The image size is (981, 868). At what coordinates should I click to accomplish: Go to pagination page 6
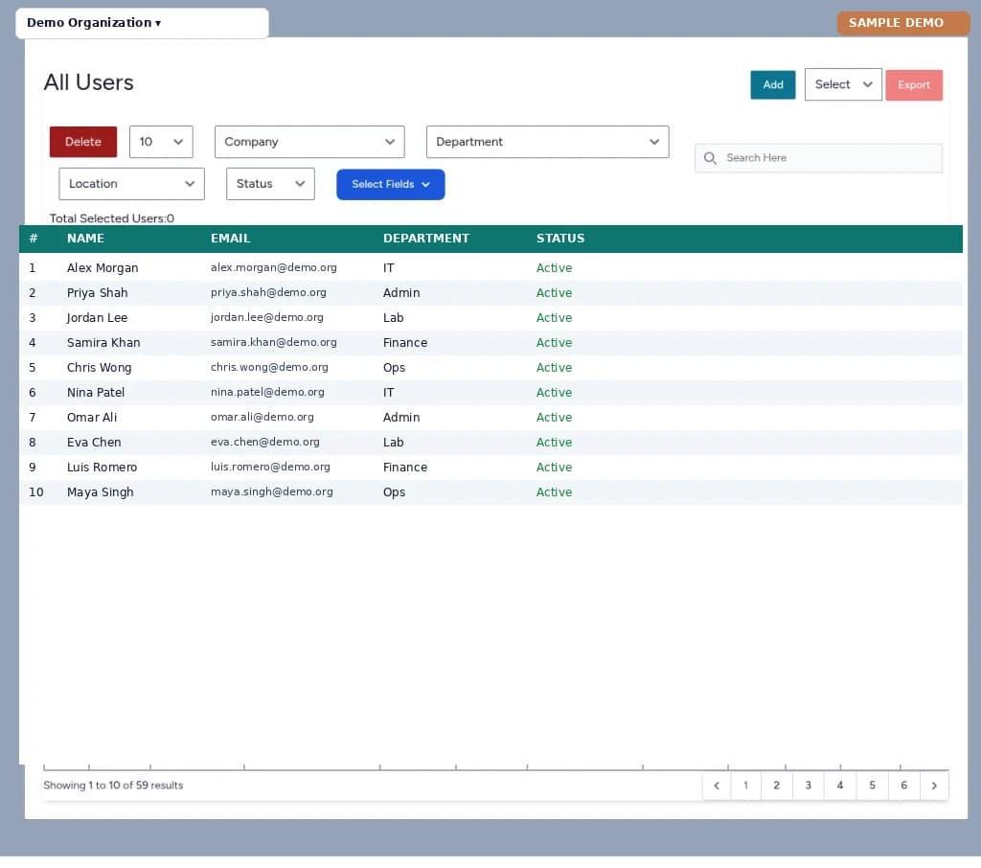(904, 786)
